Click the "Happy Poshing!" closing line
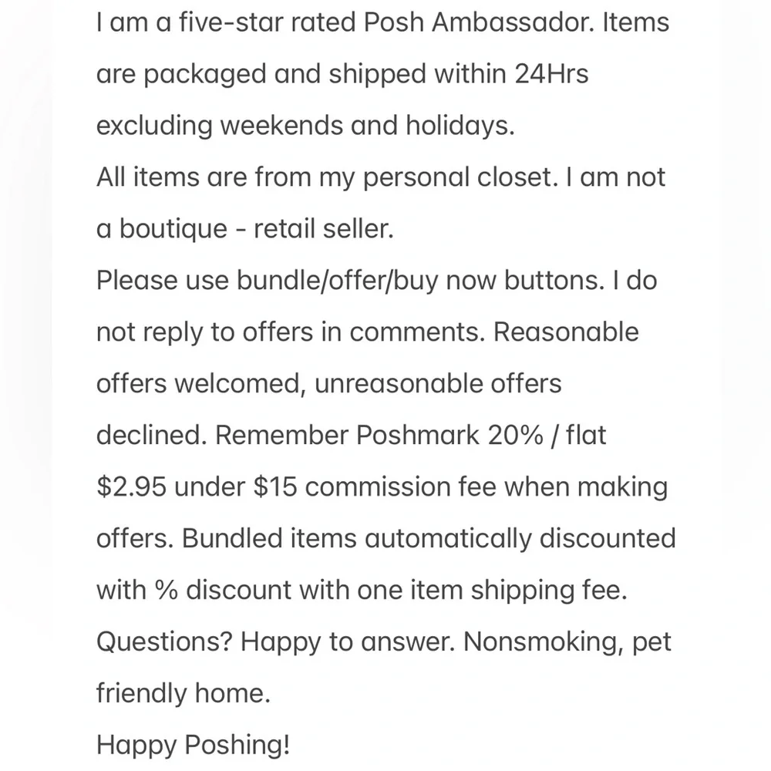 tap(194, 746)
